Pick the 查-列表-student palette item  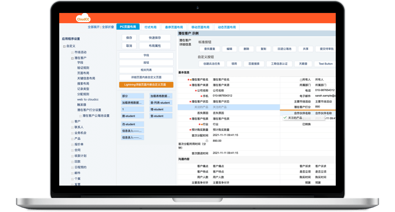click(161, 103)
